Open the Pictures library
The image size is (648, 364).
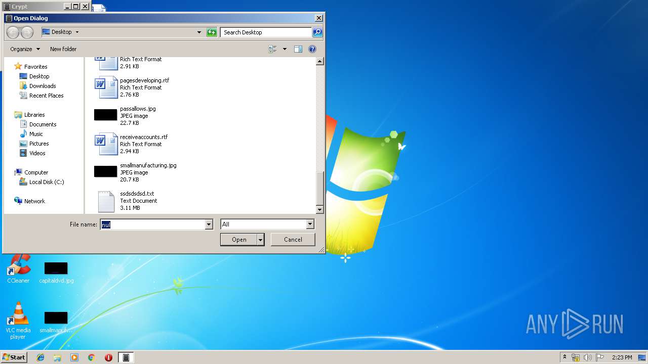click(34, 144)
